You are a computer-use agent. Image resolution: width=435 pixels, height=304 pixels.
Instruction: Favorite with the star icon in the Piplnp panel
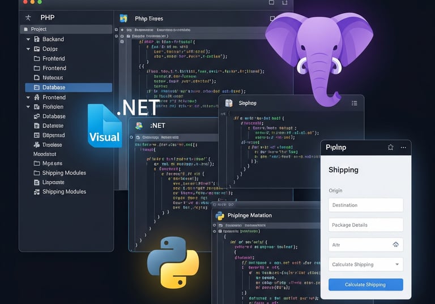pyautogui.click(x=391, y=147)
